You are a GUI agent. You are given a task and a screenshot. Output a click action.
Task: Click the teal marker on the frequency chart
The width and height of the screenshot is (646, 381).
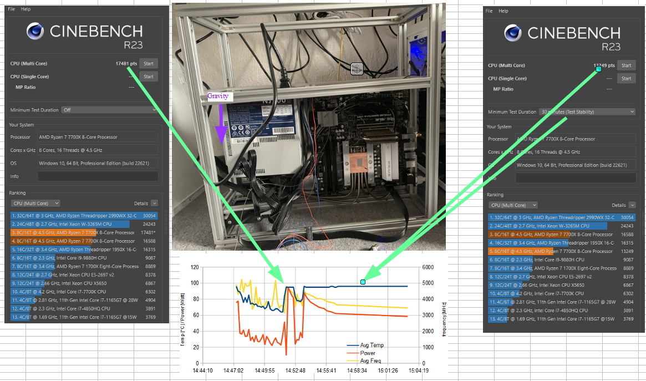click(x=363, y=282)
